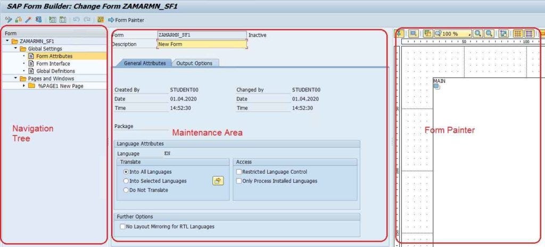Click the Select Window icon in Form Painter
The image size is (545, 247).
click(413, 33)
